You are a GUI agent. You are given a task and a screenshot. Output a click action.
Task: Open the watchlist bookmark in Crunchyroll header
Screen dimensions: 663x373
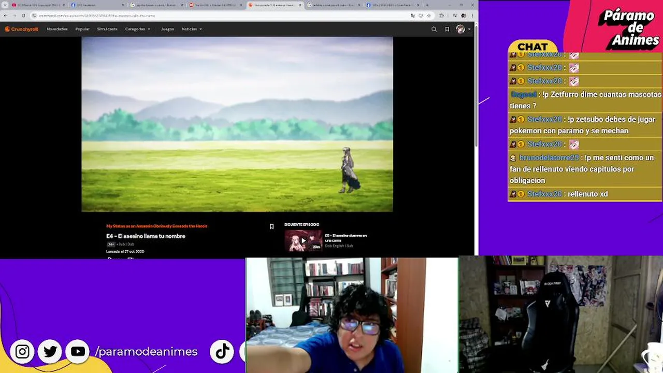[x=447, y=29]
